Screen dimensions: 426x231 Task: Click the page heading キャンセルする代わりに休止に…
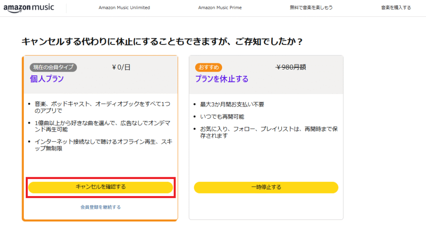point(162,42)
